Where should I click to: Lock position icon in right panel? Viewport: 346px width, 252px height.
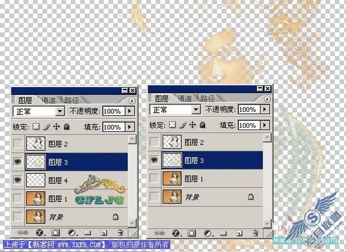[x=192, y=125]
